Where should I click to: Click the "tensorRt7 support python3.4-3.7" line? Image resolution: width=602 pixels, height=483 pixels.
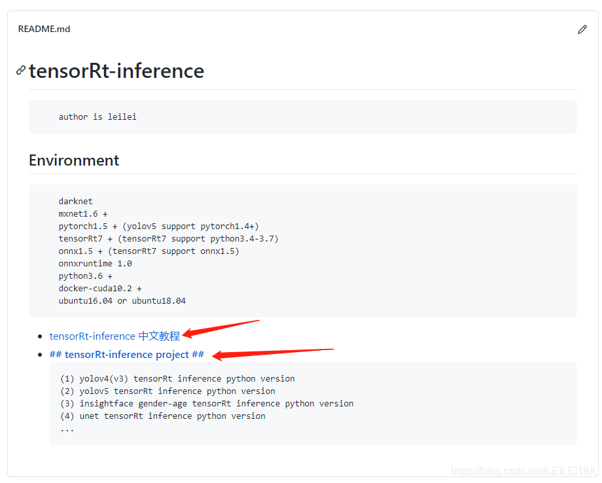[168, 238]
